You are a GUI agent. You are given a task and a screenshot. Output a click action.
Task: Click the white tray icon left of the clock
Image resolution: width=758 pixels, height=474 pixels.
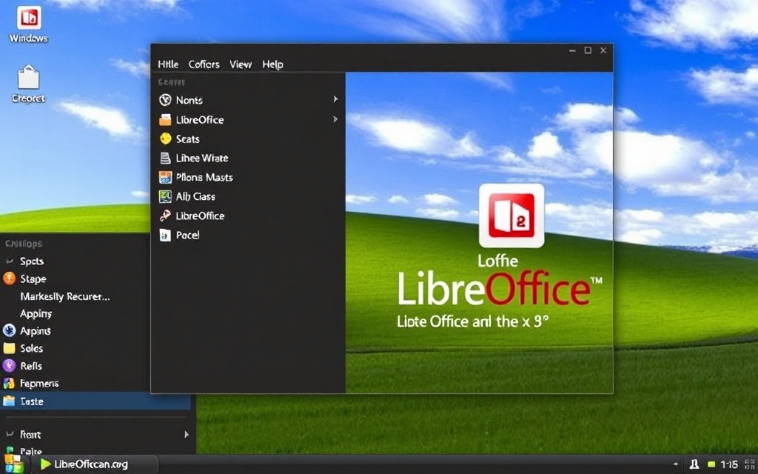click(x=694, y=464)
